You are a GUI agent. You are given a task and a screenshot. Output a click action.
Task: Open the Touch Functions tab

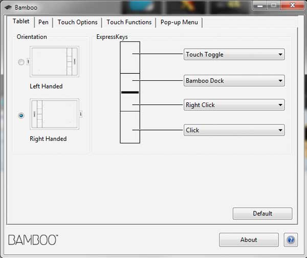tap(129, 22)
